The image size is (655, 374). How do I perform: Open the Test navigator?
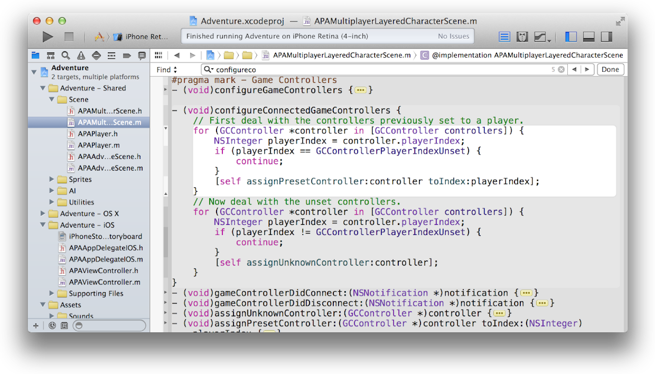point(96,56)
